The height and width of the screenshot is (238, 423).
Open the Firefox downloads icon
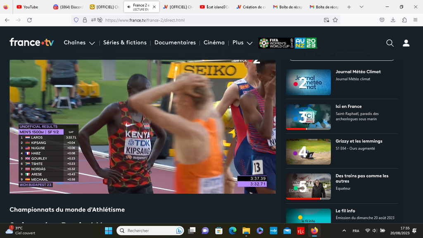(393, 20)
